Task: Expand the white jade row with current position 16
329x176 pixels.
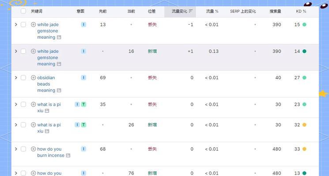Action: click(x=16, y=51)
